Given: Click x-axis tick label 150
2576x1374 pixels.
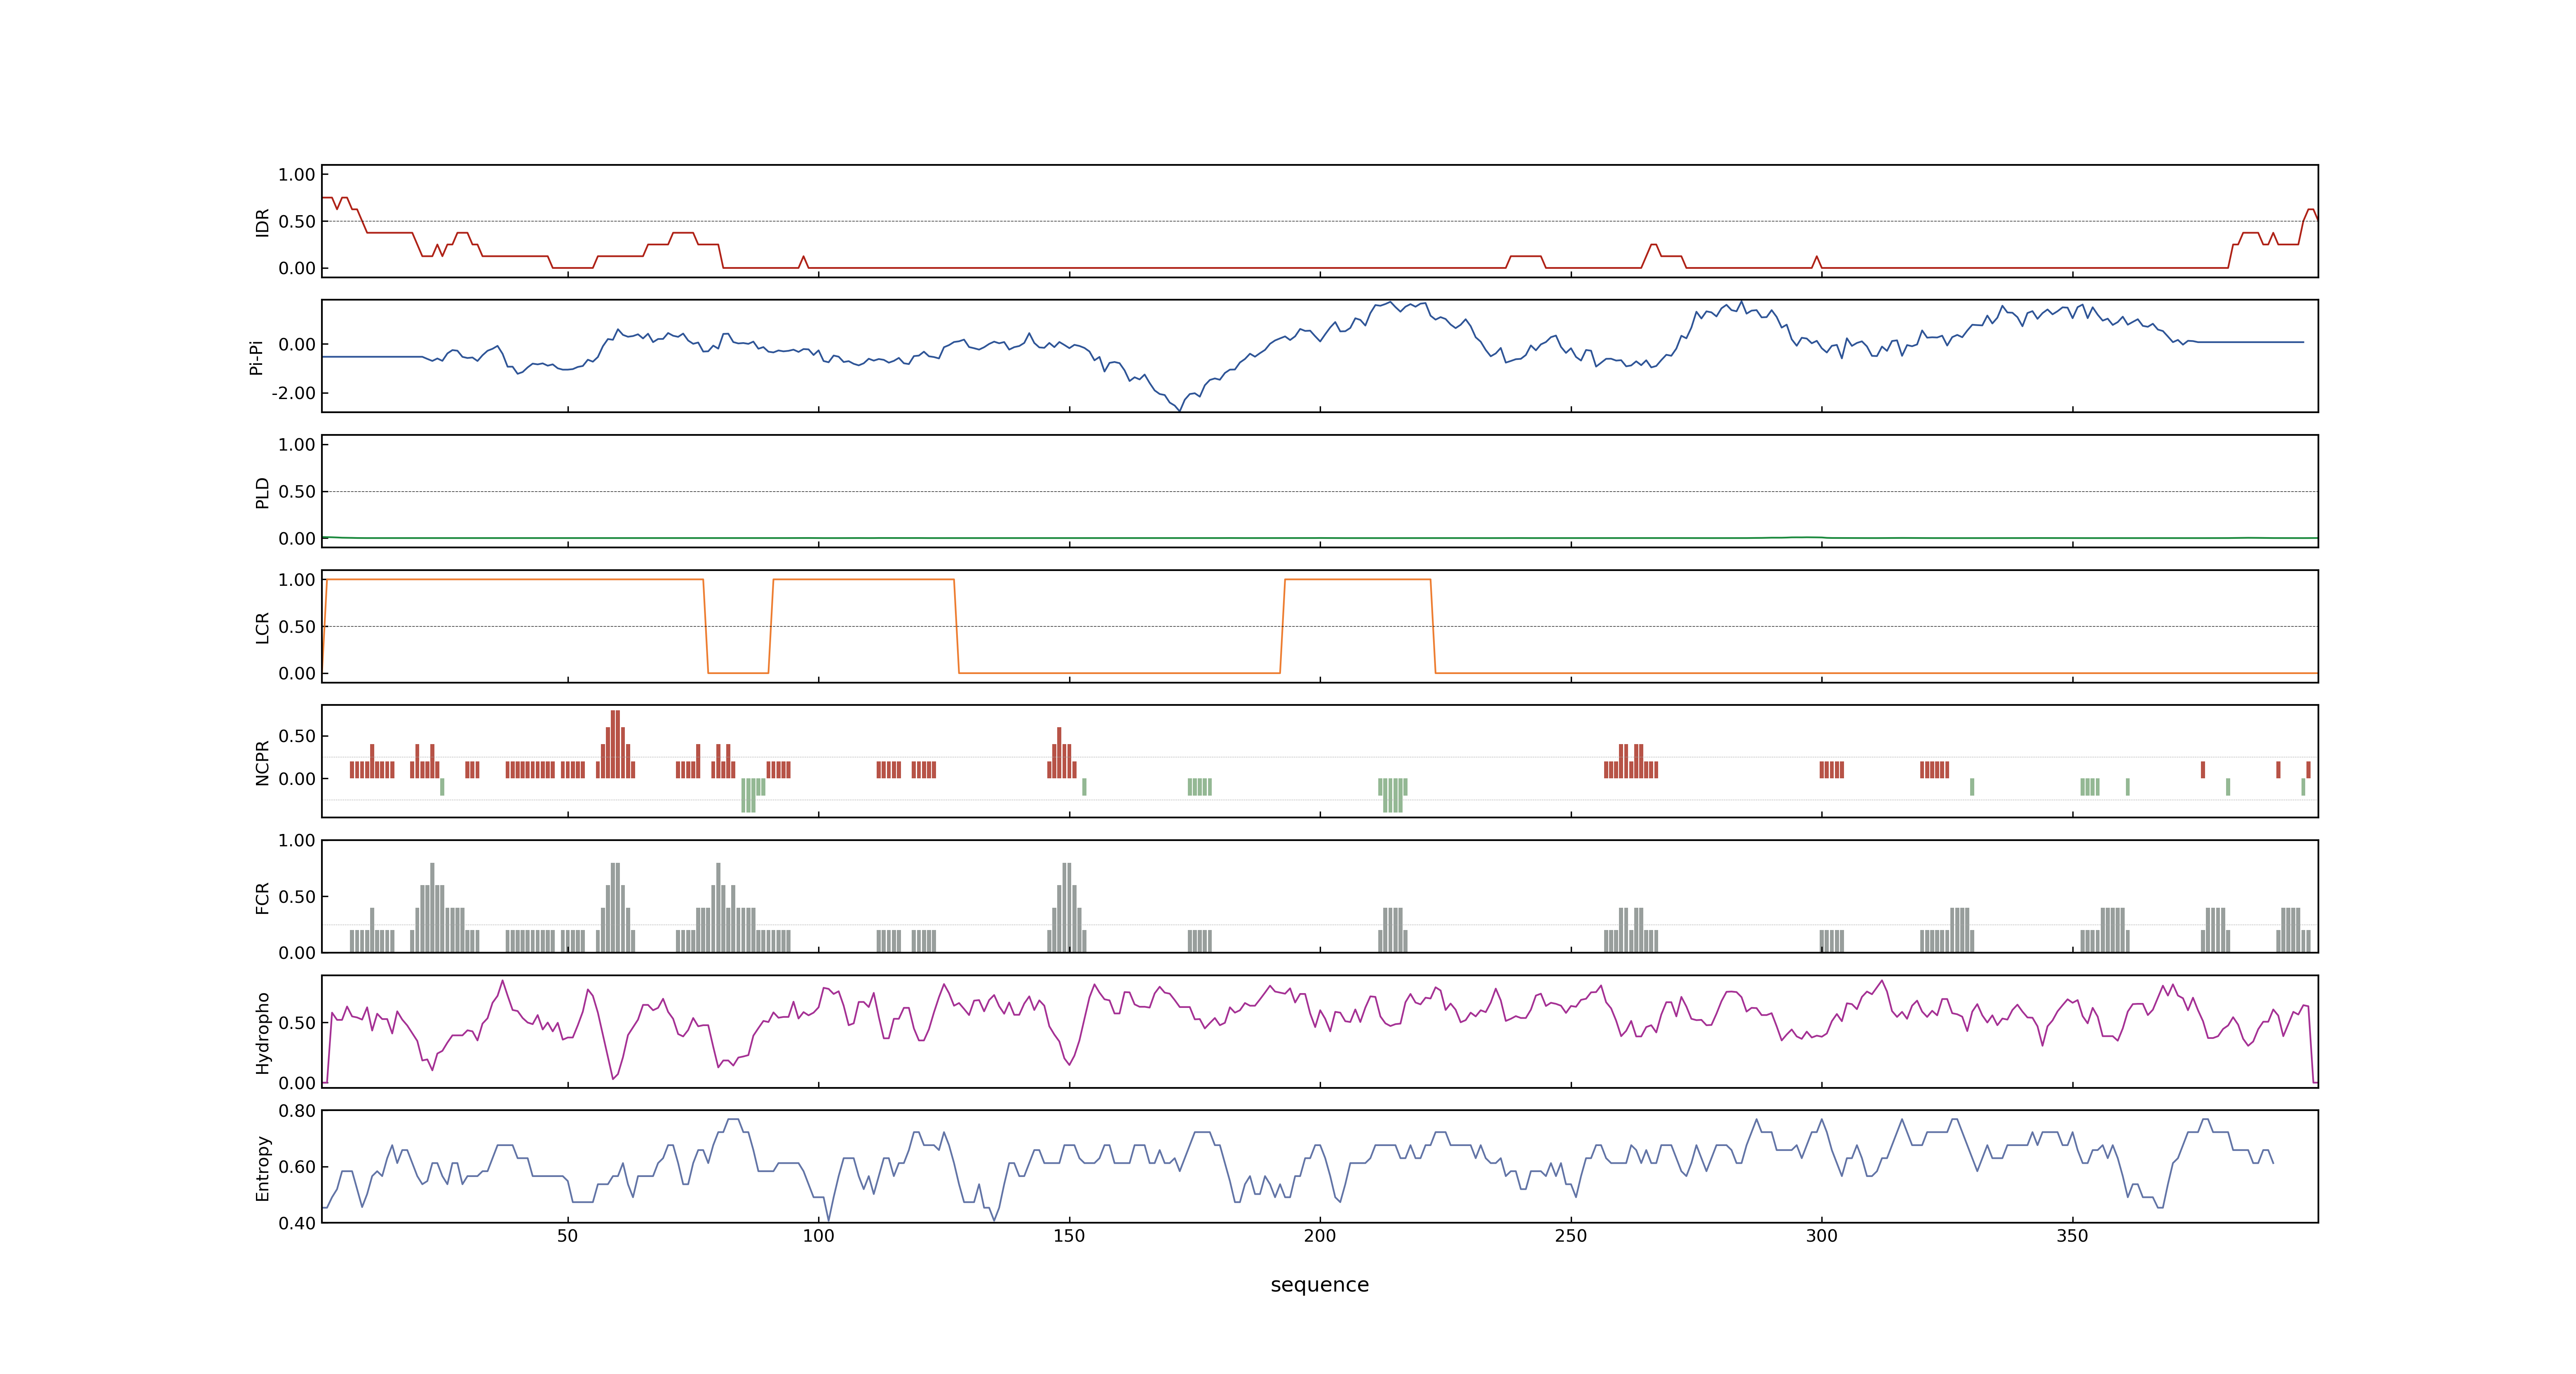Looking at the screenshot, I should (1069, 1236).
